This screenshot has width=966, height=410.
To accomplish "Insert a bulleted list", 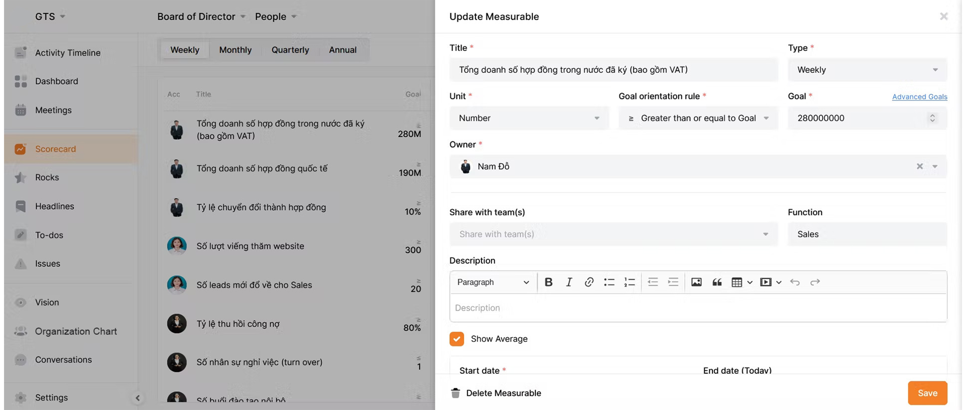I will (x=609, y=282).
